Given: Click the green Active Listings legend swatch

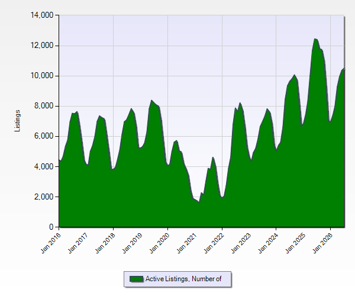Looking at the screenshot, I should tap(136, 279).
